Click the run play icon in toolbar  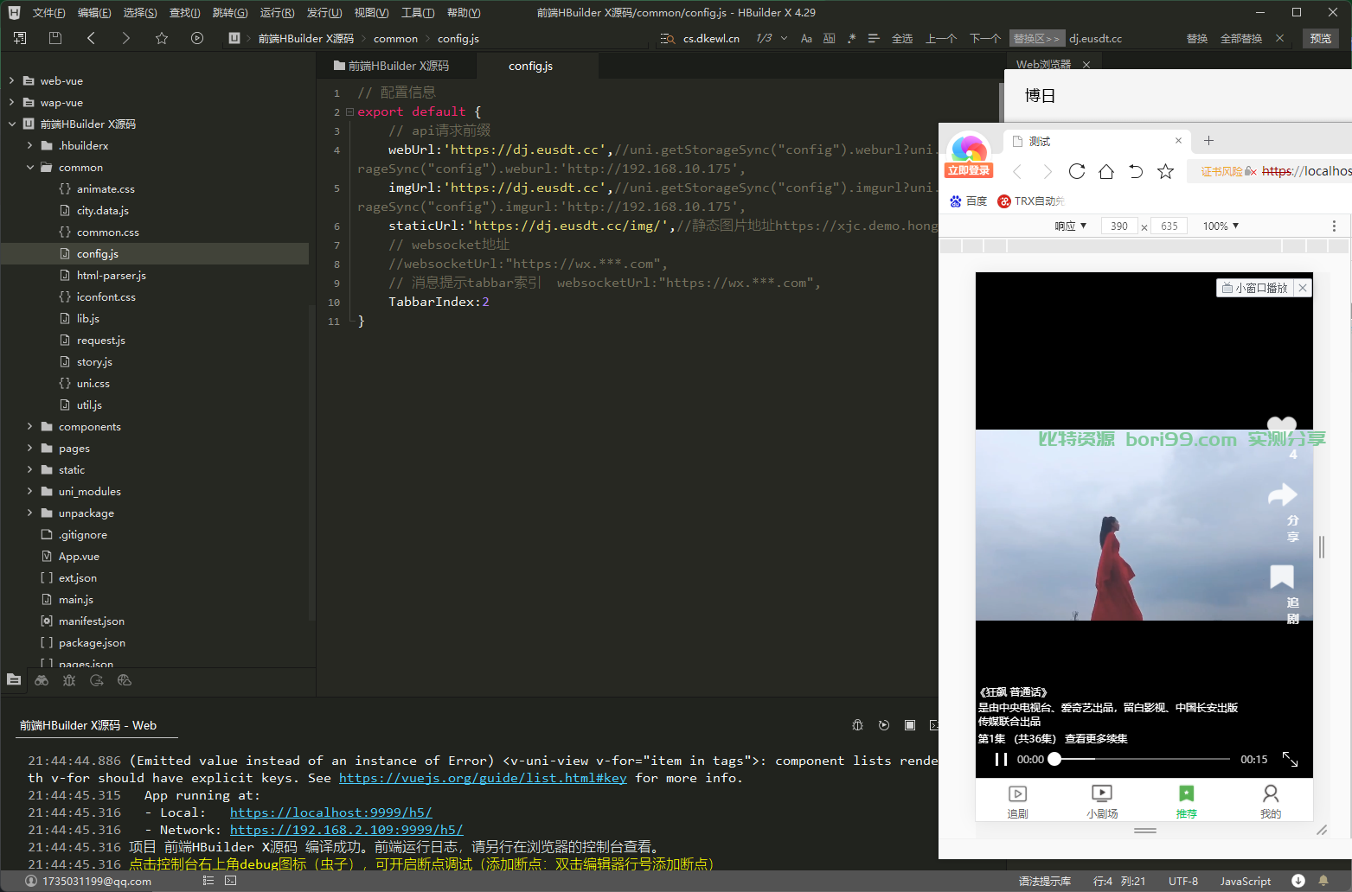click(197, 38)
